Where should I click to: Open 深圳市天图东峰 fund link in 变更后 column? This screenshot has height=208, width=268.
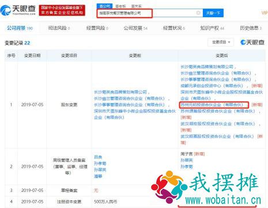click(221, 95)
